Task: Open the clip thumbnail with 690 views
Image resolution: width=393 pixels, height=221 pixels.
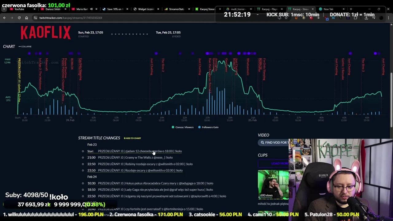Action: [x=273, y=184]
